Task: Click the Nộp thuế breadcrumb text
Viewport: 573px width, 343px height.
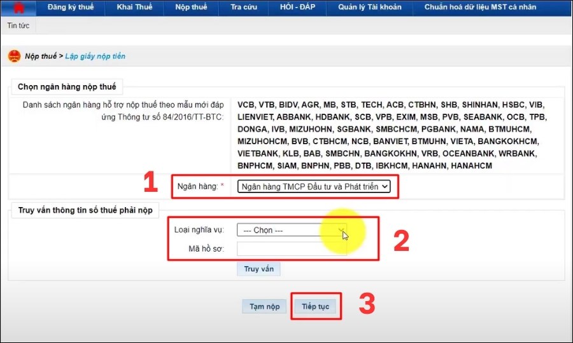Action: click(x=41, y=57)
